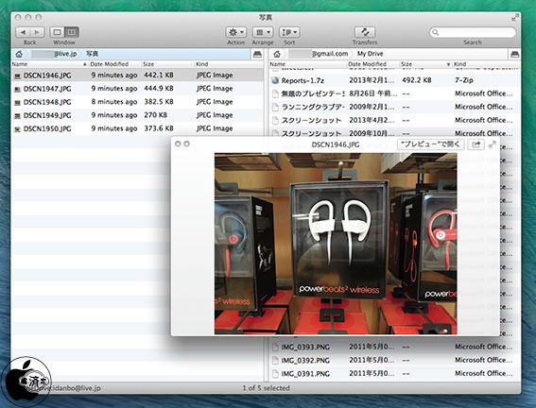
Task: Select 写真 breadcrumb in left pane
Action: 92,54
